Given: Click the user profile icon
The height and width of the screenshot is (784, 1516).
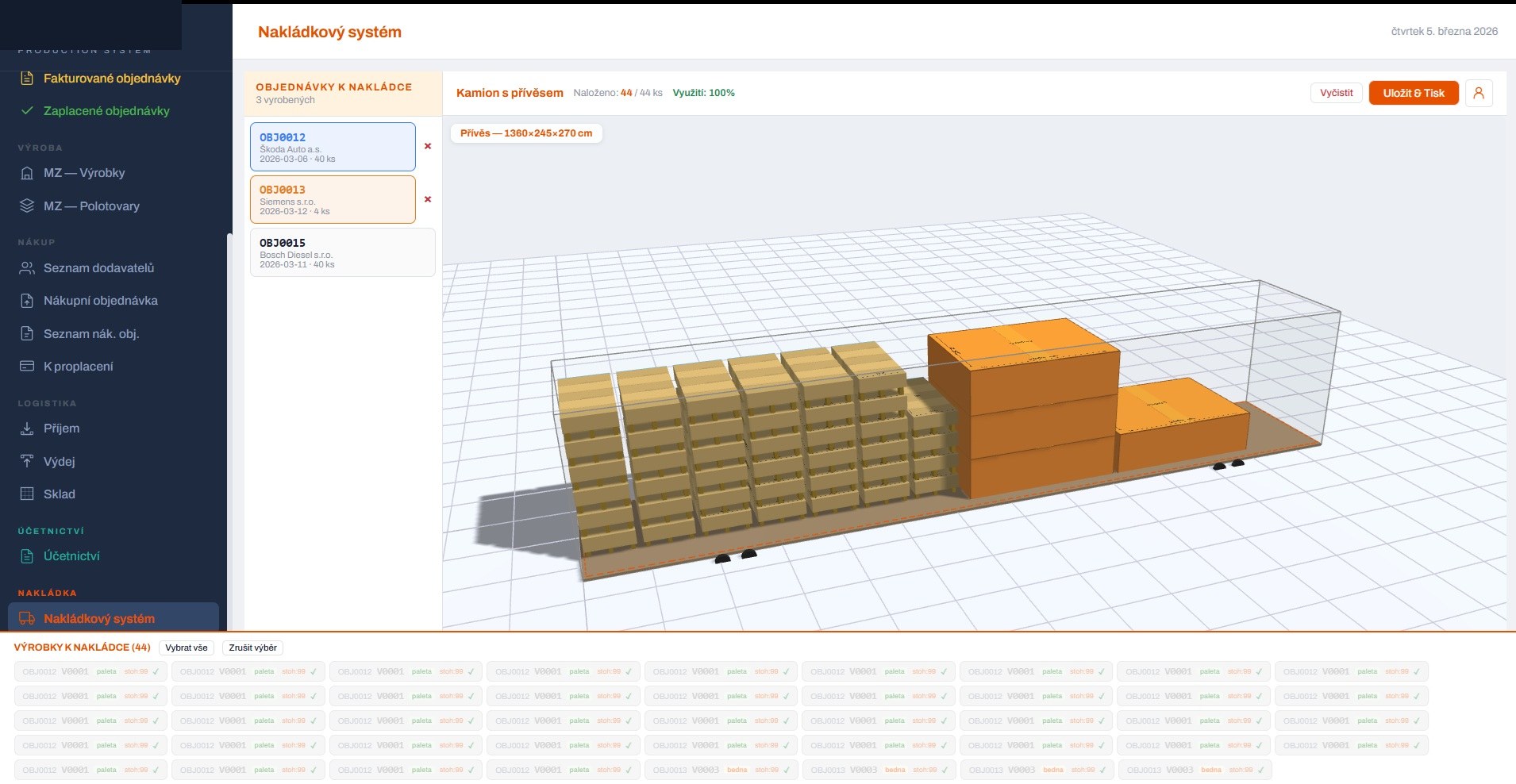Looking at the screenshot, I should pyautogui.click(x=1479, y=93).
